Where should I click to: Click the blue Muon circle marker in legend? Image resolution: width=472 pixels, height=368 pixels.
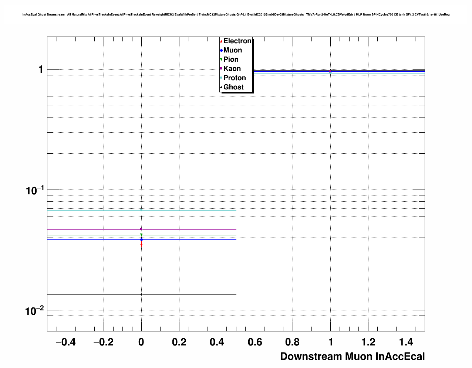pos(221,50)
